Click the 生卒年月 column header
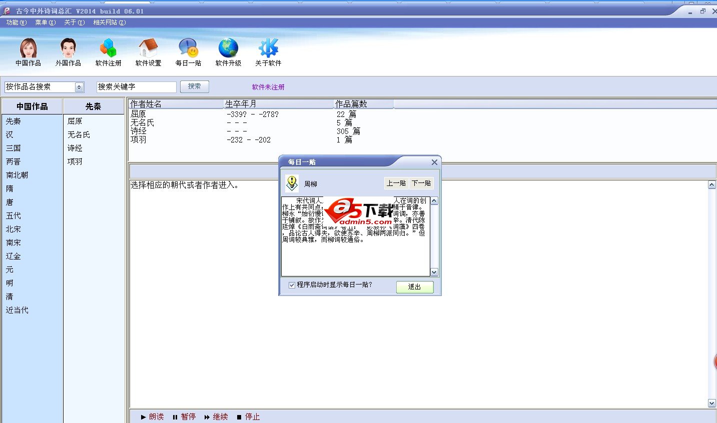 coord(279,104)
